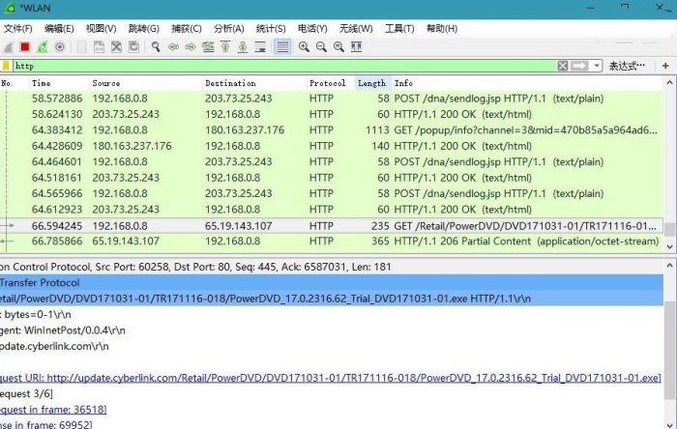Image resolution: width=677 pixels, height=429 pixels.
Task: Select the Hypertext Transfer Protocol detail row
Action: coord(332,283)
